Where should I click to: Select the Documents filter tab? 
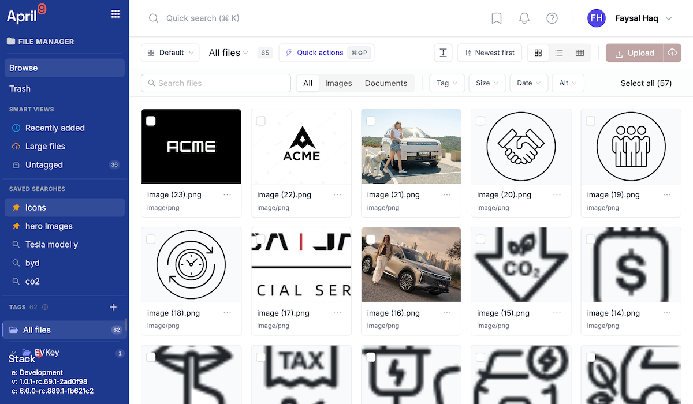(x=386, y=83)
